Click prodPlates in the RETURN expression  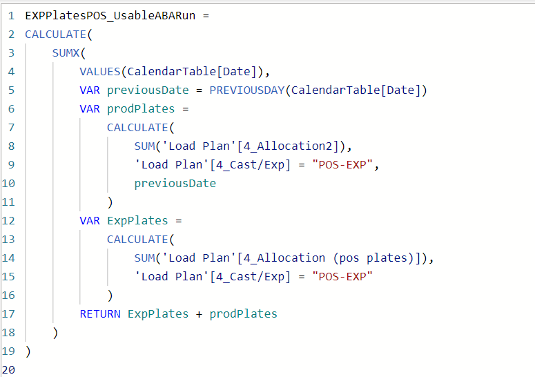244,314
